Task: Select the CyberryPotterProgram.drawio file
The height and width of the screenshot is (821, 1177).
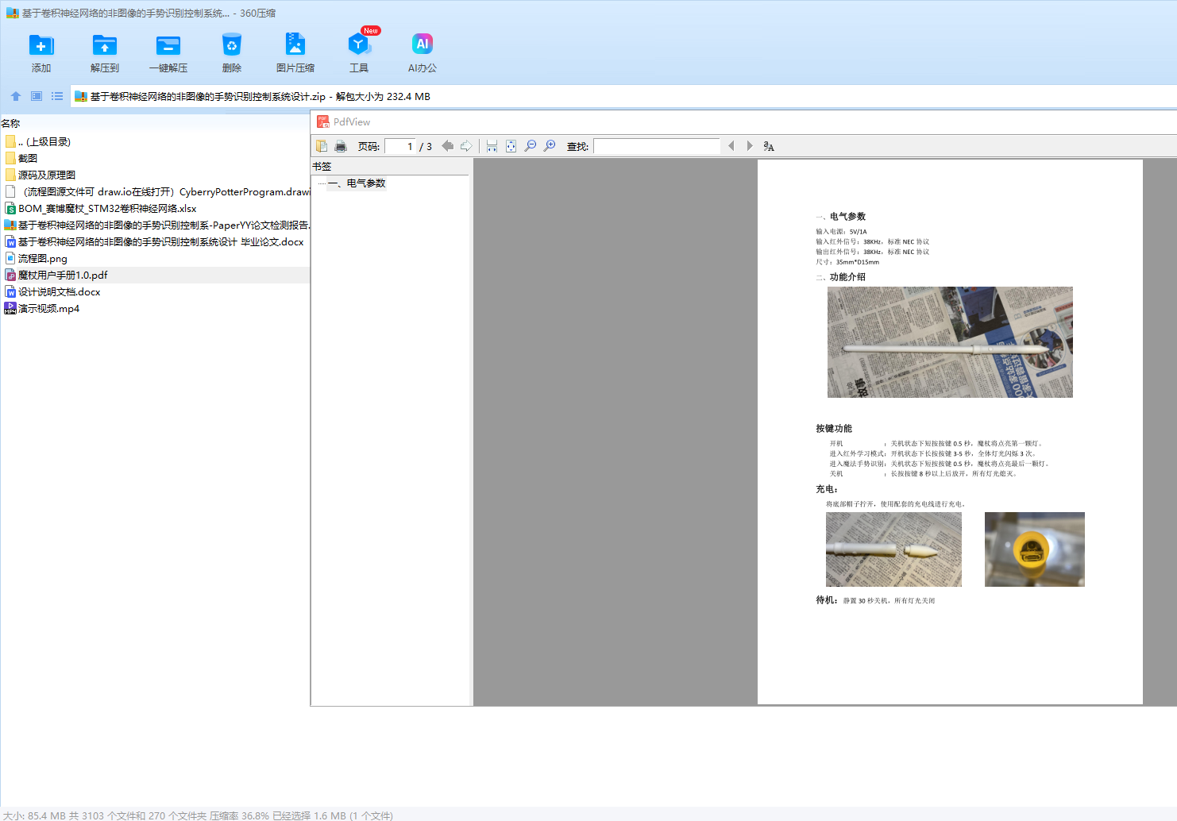Action: pyautogui.click(x=155, y=192)
